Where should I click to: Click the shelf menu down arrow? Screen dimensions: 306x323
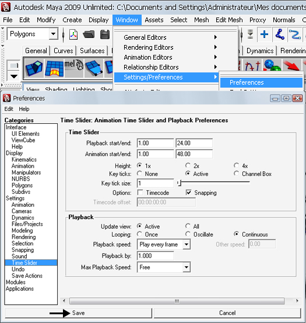click(x=14, y=77)
